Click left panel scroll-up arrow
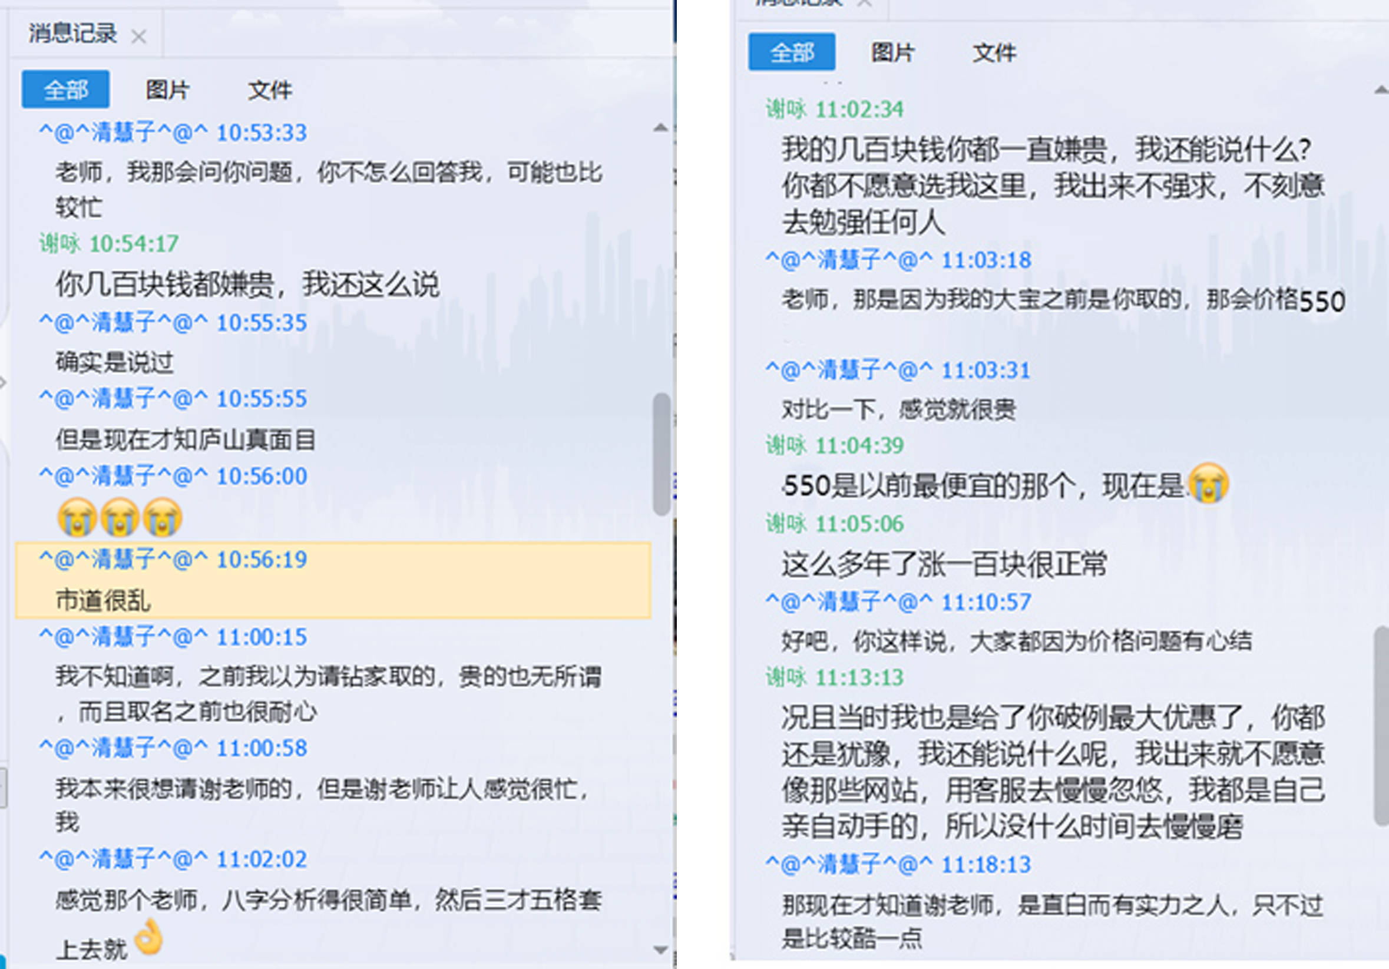 pos(660,128)
